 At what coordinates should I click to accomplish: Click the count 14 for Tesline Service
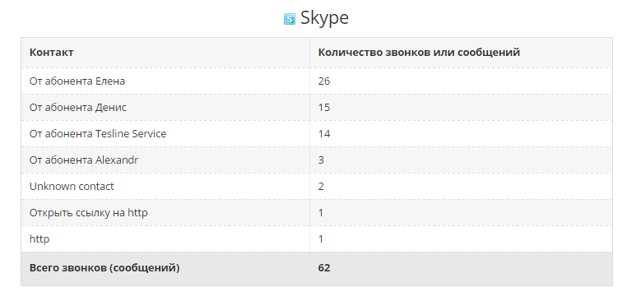(324, 133)
